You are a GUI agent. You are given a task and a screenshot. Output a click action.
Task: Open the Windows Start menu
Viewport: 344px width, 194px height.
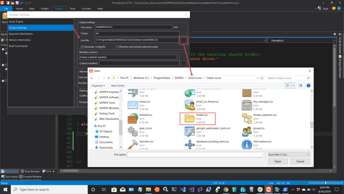click(x=5, y=189)
